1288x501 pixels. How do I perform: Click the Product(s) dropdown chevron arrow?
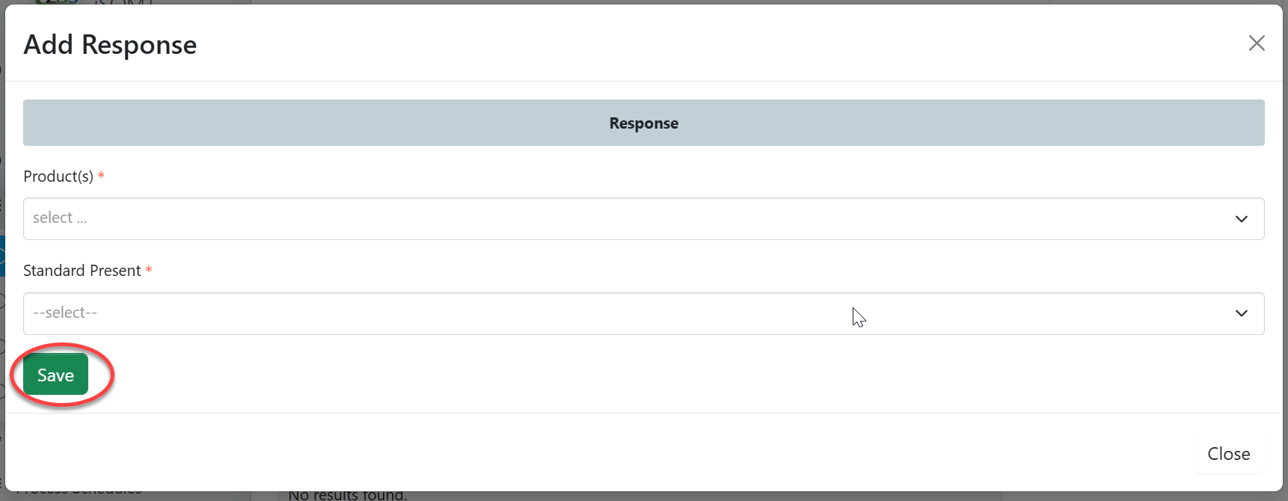point(1242,219)
